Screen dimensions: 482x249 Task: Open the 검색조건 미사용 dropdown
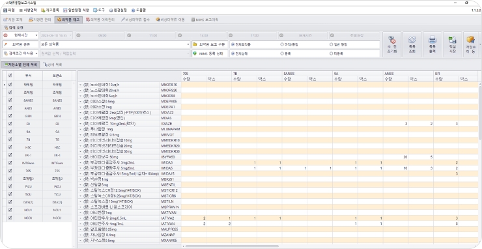tap(36, 53)
